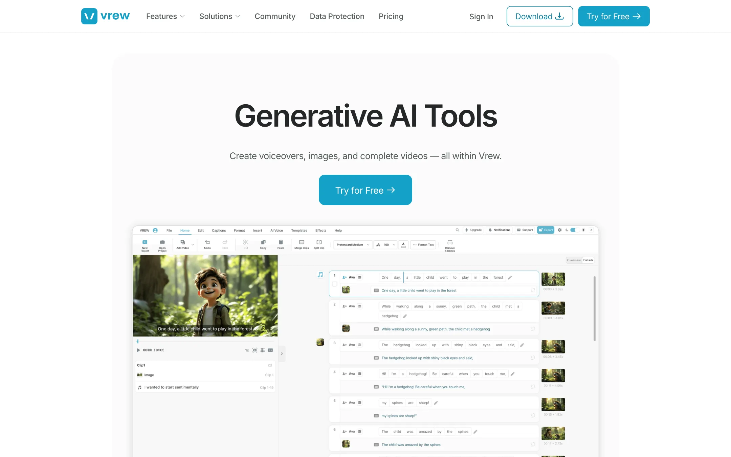731x457 pixels.
Task: Open the Add Video dropdown arrow
Action: click(193, 244)
